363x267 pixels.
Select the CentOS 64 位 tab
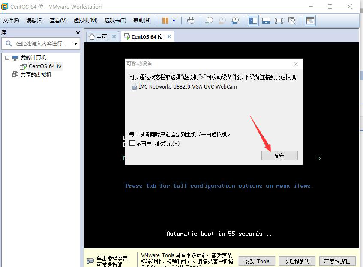coord(147,37)
